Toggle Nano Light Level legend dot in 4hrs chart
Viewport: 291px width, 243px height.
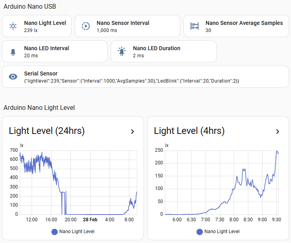(200, 232)
